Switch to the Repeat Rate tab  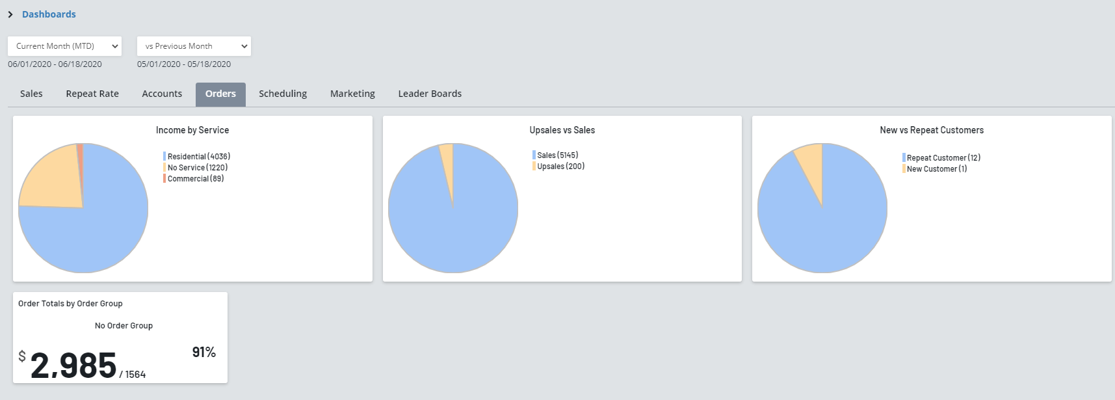coord(92,94)
